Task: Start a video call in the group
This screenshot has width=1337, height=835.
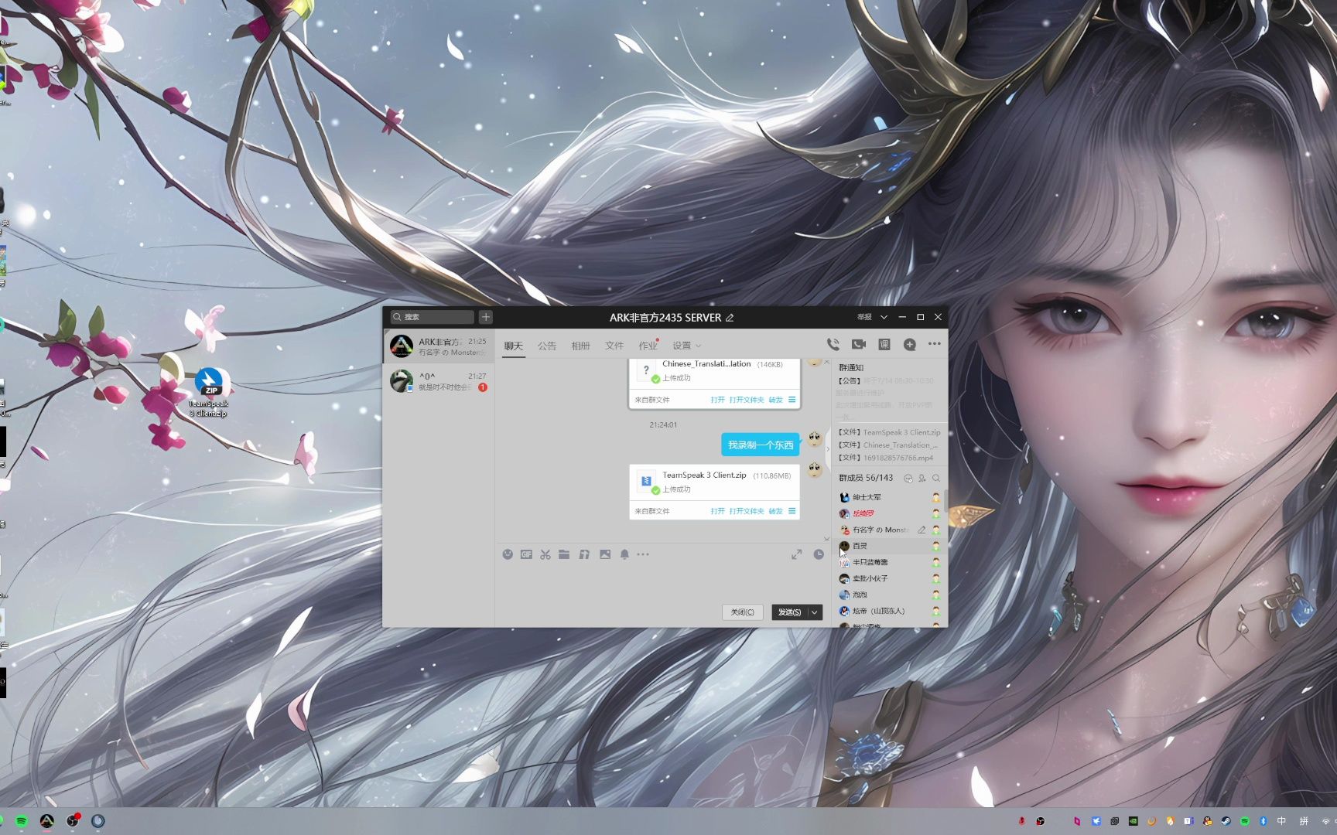Action: pyautogui.click(x=859, y=344)
